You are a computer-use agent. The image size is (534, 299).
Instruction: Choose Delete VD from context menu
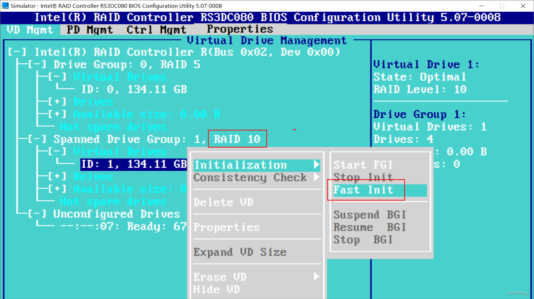(x=223, y=202)
